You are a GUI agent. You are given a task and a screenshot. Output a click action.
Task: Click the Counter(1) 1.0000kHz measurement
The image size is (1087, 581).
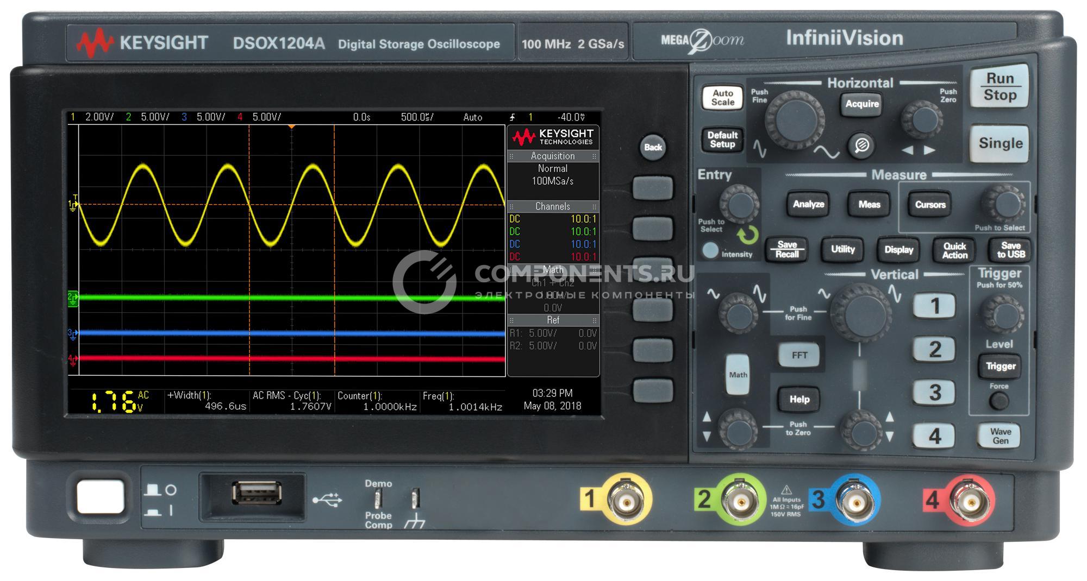tap(377, 401)
